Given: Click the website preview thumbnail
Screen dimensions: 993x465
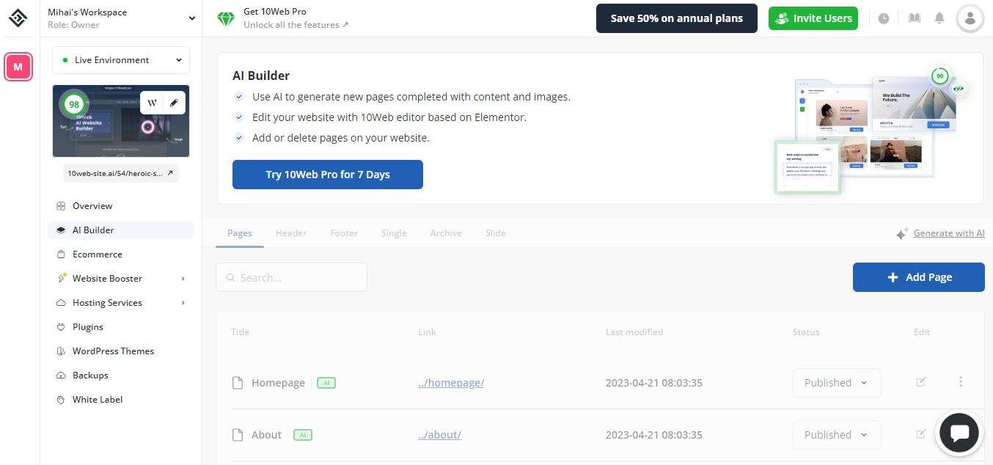Looking at the screenshot, I should coord(121,121).
